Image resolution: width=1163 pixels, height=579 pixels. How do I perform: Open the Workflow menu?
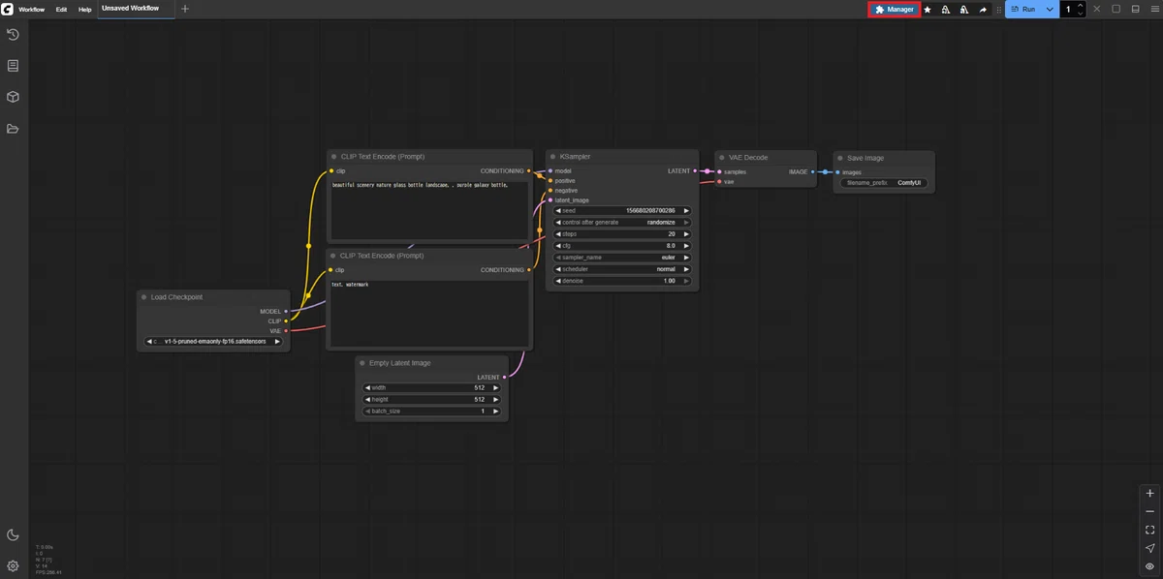click(31, 9)
